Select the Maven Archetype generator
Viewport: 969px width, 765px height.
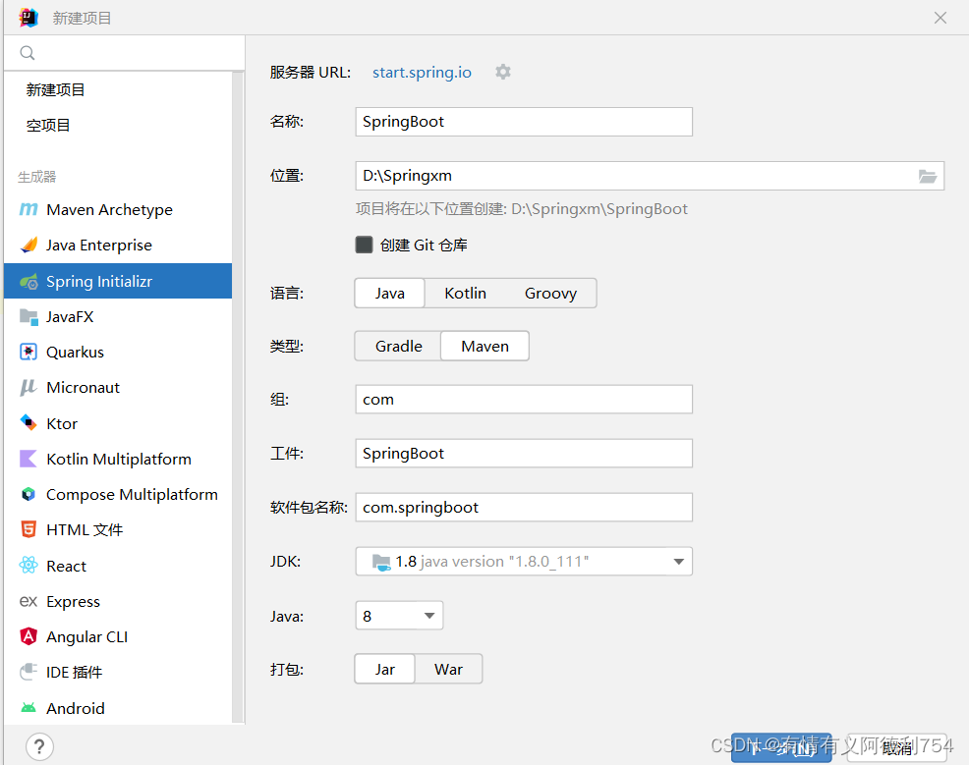117,210
